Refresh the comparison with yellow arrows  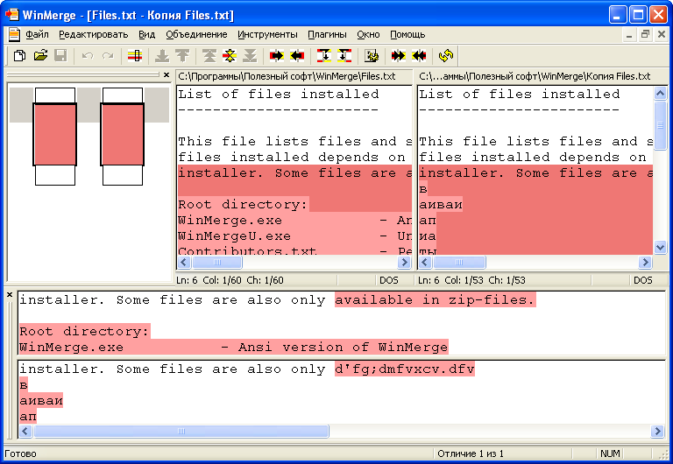(x=446, y=56)
